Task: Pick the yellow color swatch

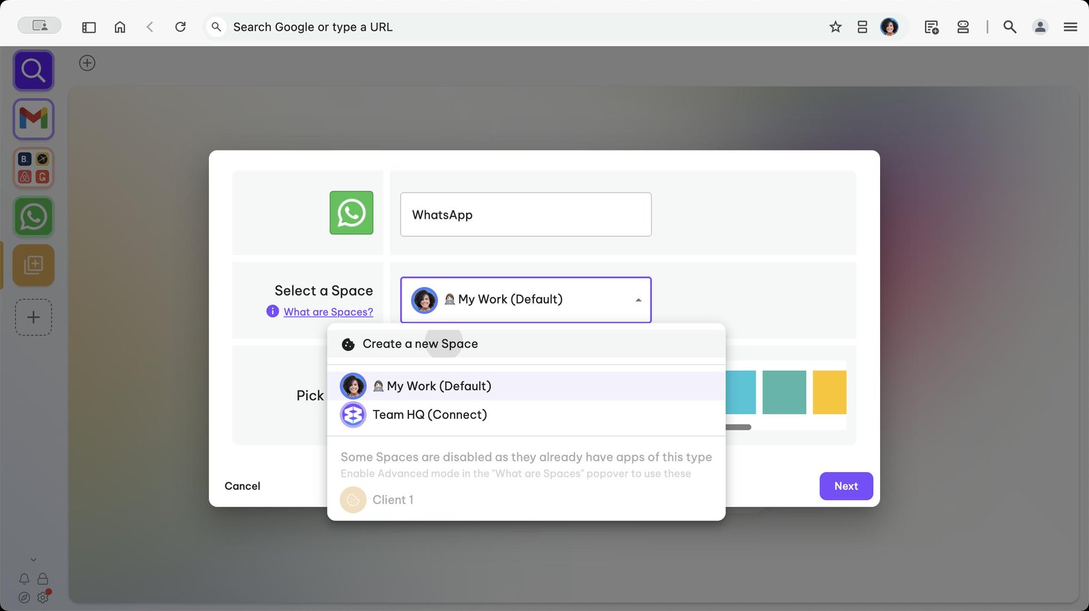Action: coord(830,392)
